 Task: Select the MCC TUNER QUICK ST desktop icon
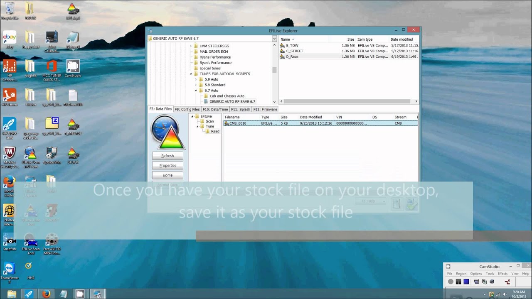(x=52, y=71)
